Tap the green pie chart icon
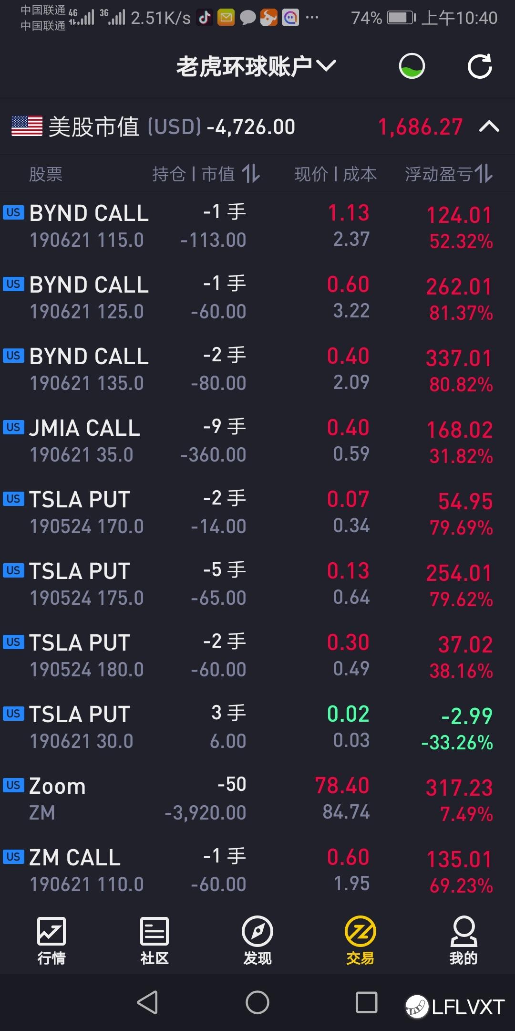The image size is (515, 1031). pyautogui.click(x=412, y=66)
